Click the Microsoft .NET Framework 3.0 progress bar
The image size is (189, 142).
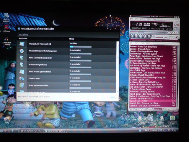pyautogui.click(x=81, y=47)
